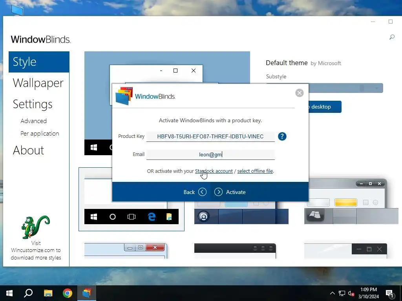Launch File Explorer from taskbar
The width and height of the screenshot is (402, 301).
[x=48, y=293]
